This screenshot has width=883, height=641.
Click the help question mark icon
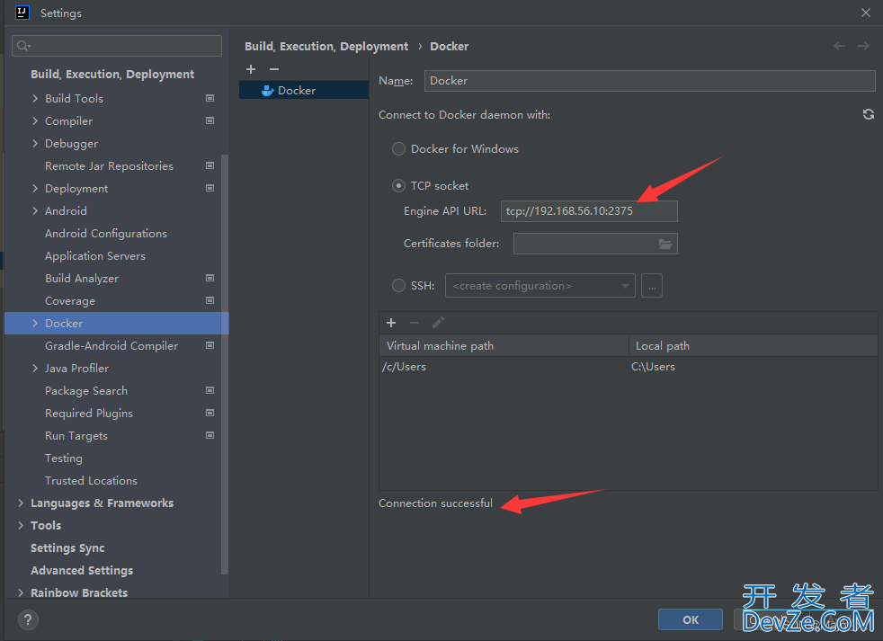(x=28, y=619)
